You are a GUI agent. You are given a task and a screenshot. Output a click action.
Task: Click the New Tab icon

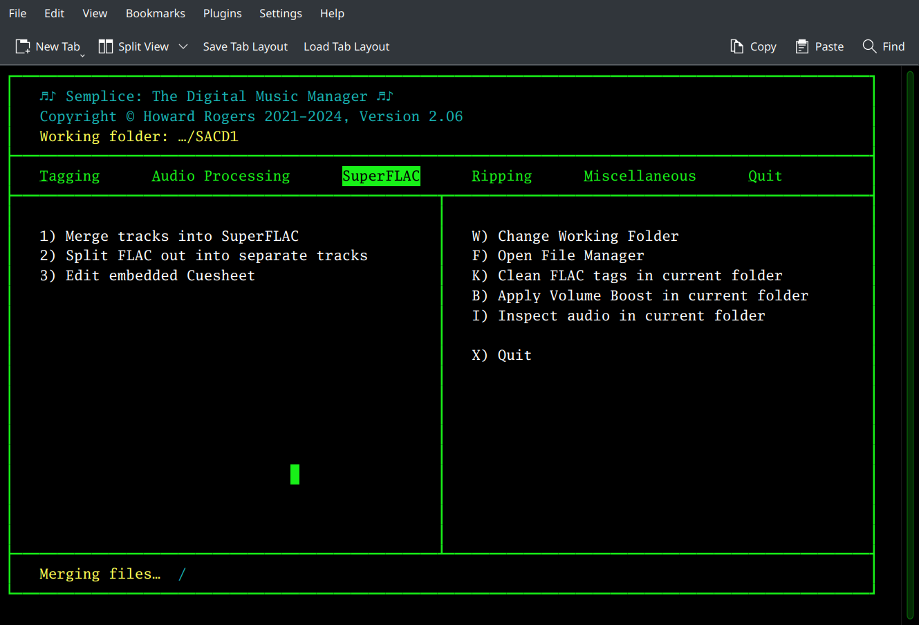coord(23,46)
